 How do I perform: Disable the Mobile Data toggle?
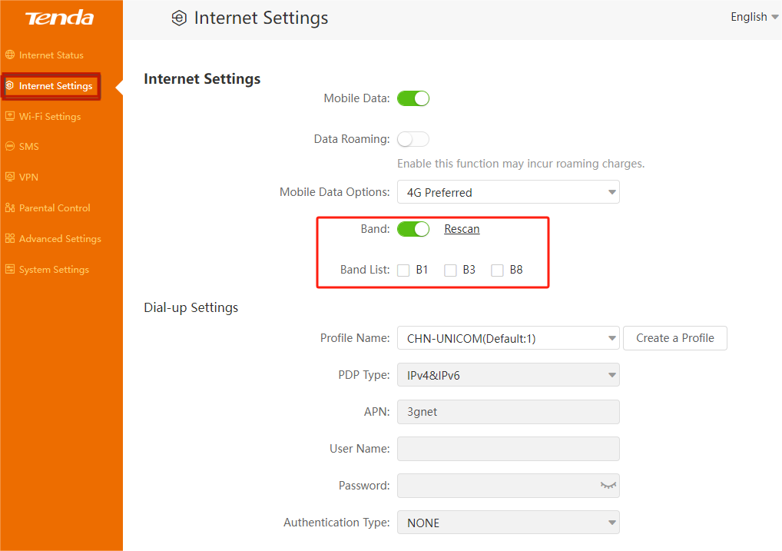pyautogui.click(x=413, y=98)
